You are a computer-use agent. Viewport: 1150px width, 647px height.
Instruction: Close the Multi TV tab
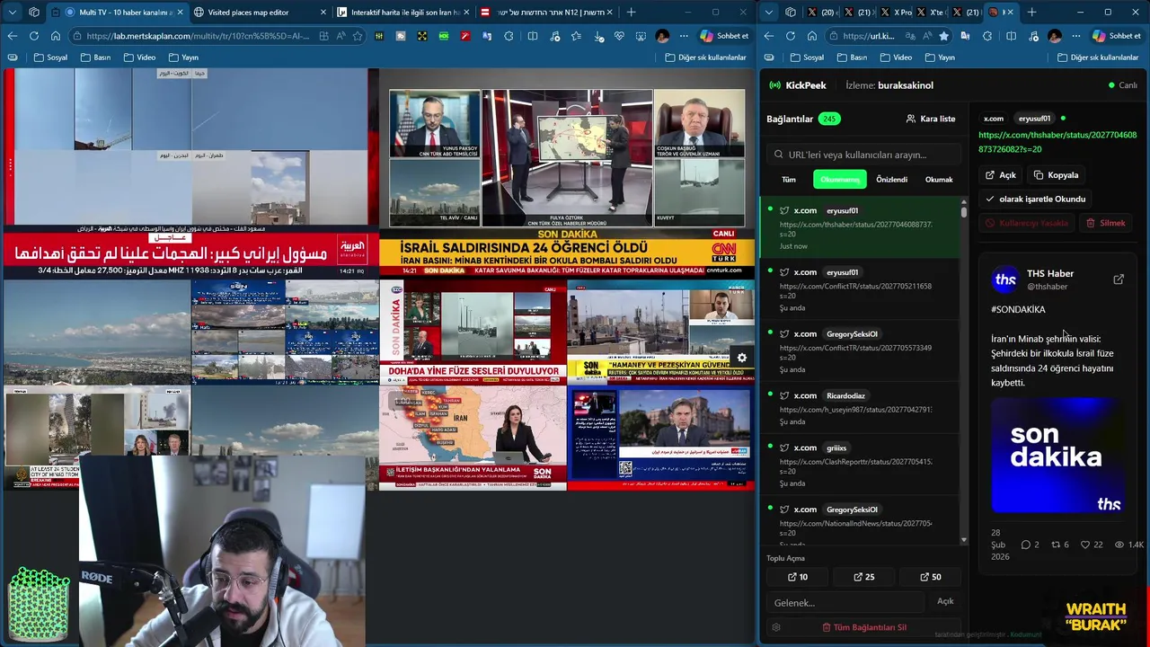[x=180, y=12]
